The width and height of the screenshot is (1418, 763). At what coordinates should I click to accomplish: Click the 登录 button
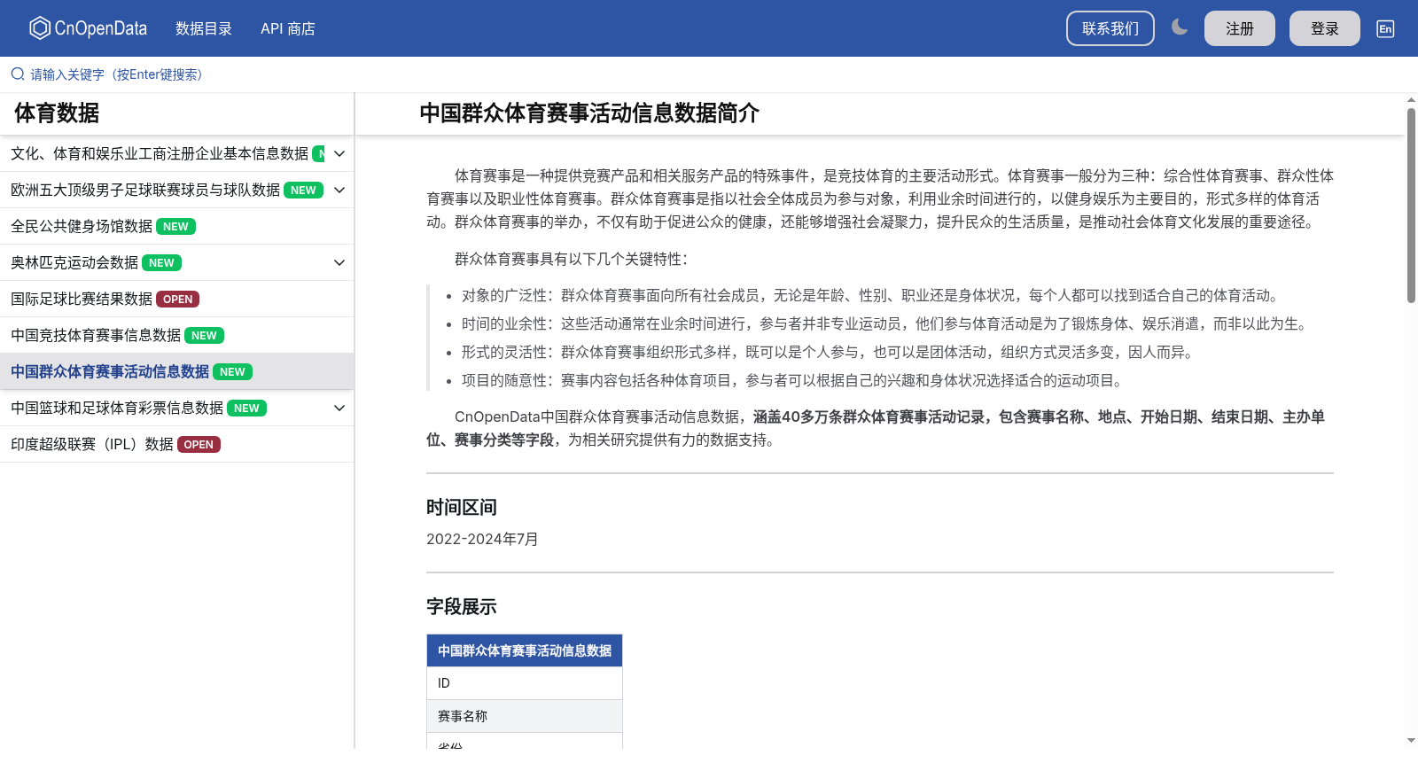(x=1325, y=28)
